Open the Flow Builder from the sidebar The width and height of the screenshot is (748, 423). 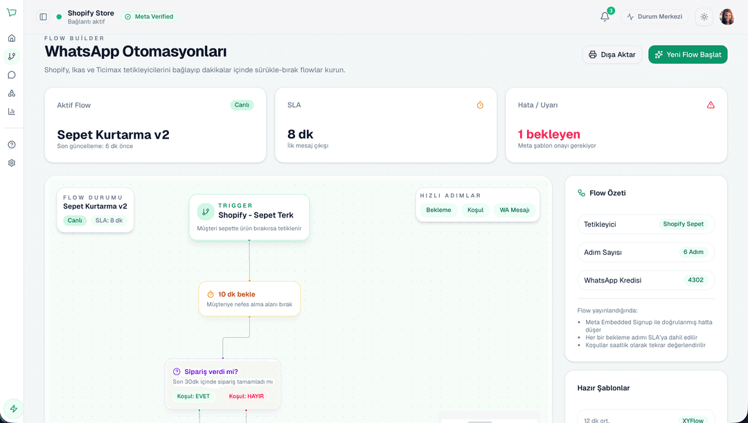coord(10,56)
